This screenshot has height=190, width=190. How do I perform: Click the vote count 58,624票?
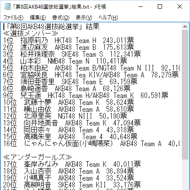(120, 102)
